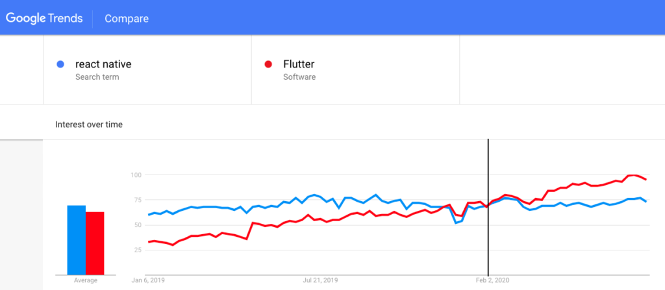This screenshot has width=665, height=290.
Task: Click the 75 value axis label
Action: (136, 200)
